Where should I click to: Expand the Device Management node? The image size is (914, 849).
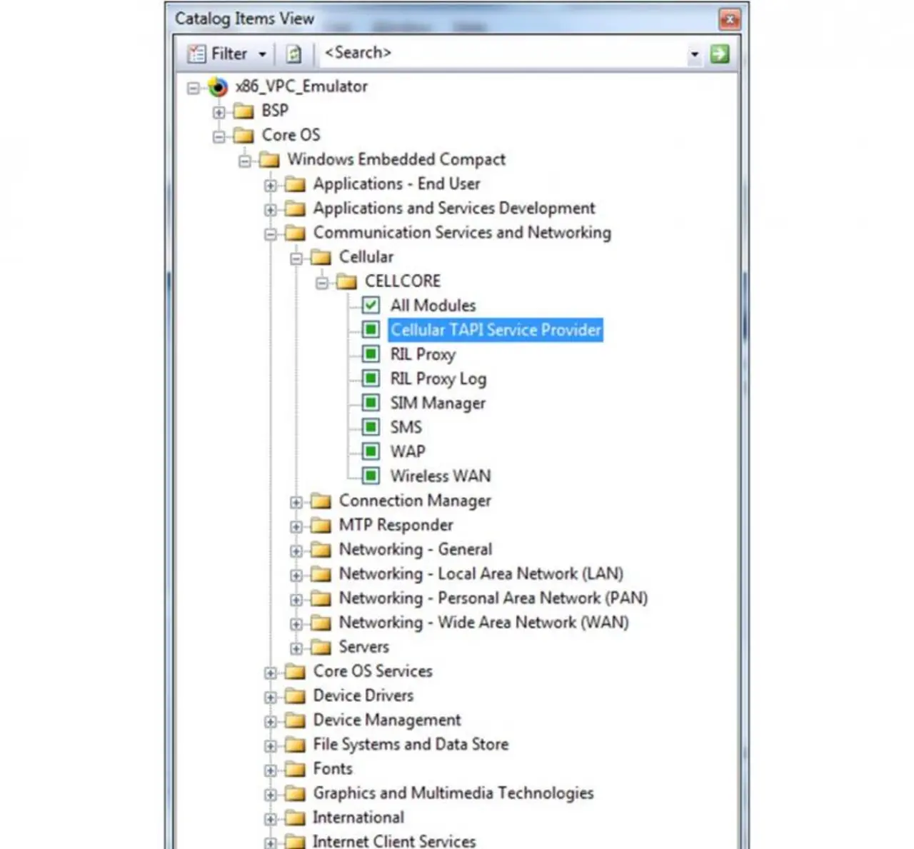271,722
